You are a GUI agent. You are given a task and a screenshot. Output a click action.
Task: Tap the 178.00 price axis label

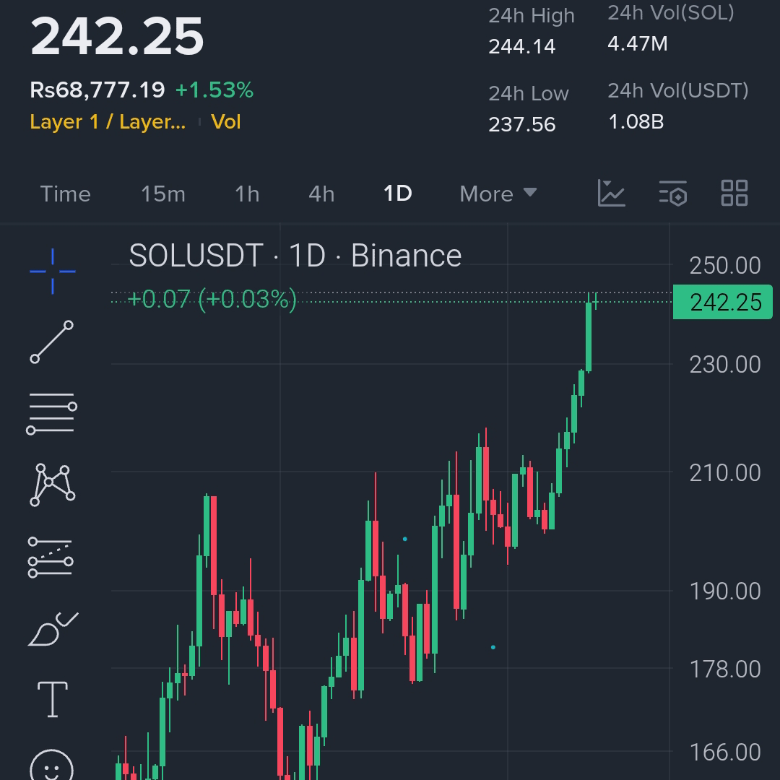coord(725,669)
